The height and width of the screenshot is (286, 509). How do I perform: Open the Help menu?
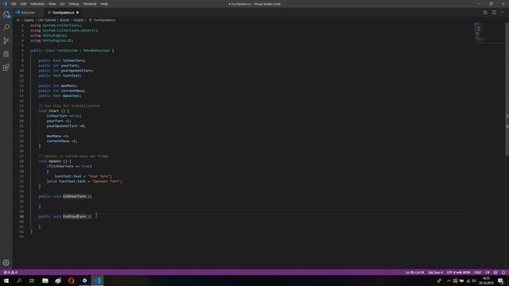(104, 4)
